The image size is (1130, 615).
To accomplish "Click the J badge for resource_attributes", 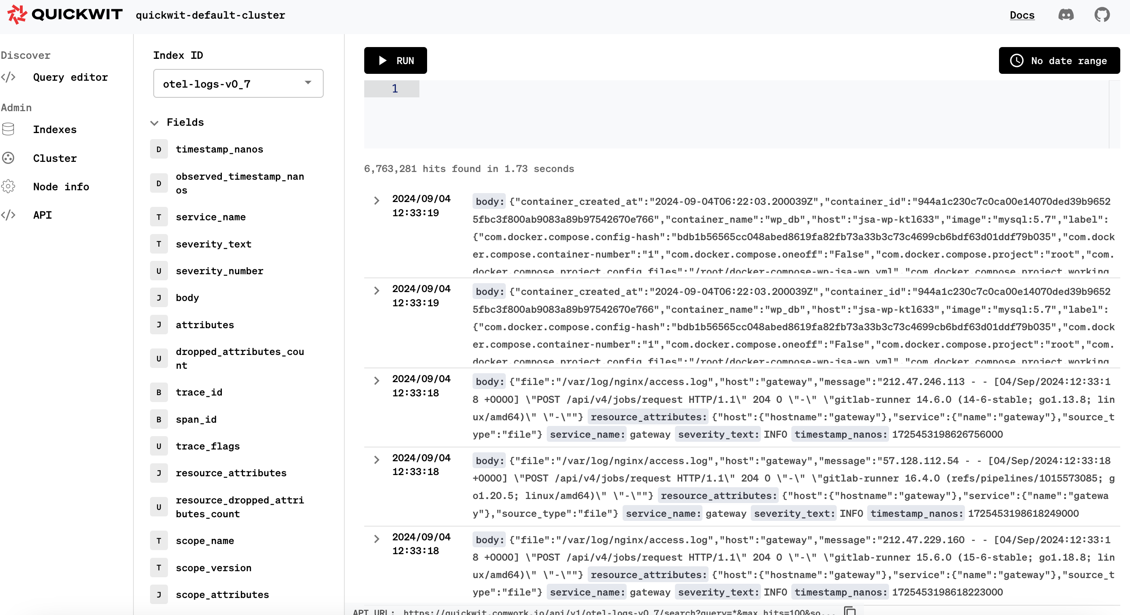I will (x=159, y=473).
